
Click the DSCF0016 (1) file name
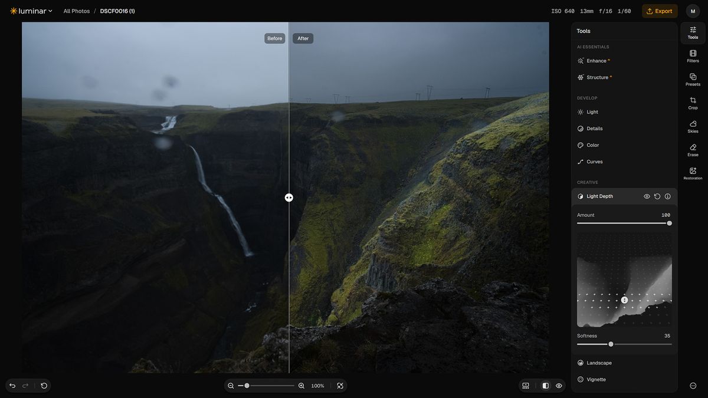pos(117,11)
